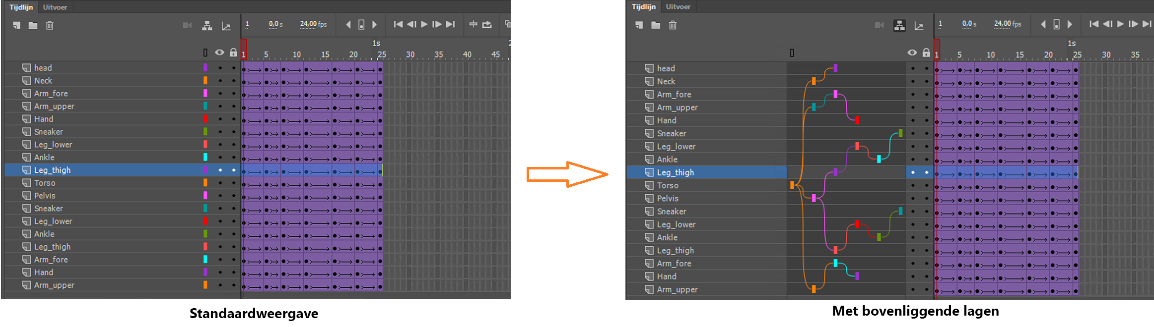Toggle Torso layer visibility dot in left timeline
This screenshot has height=327, width=1154.
point(220,183)
